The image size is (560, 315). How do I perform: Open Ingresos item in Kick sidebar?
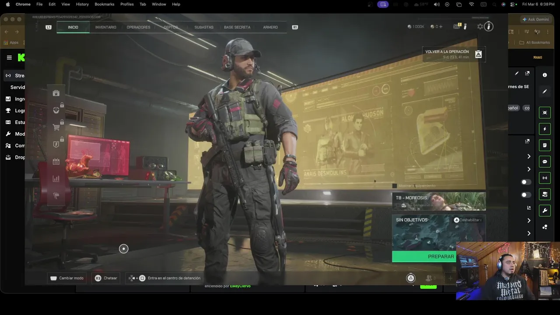coord(15,99)
